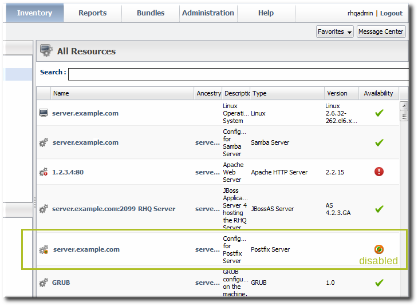Switch to the Reports tab
Viewport: 418px width, 306px height.
92,13
